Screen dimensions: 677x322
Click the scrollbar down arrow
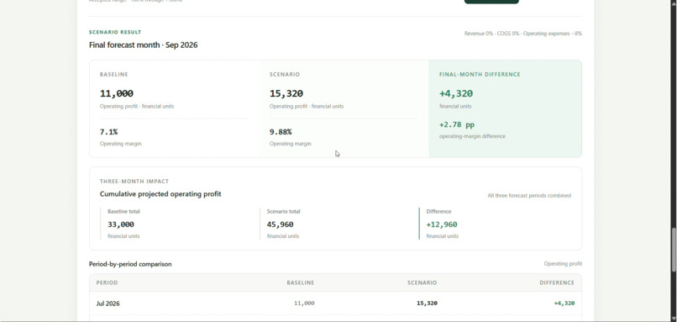click(x=674, y=318)
